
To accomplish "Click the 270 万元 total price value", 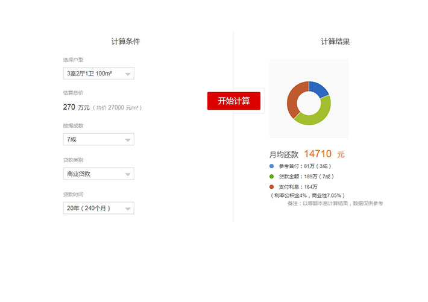I will [77, 107].
